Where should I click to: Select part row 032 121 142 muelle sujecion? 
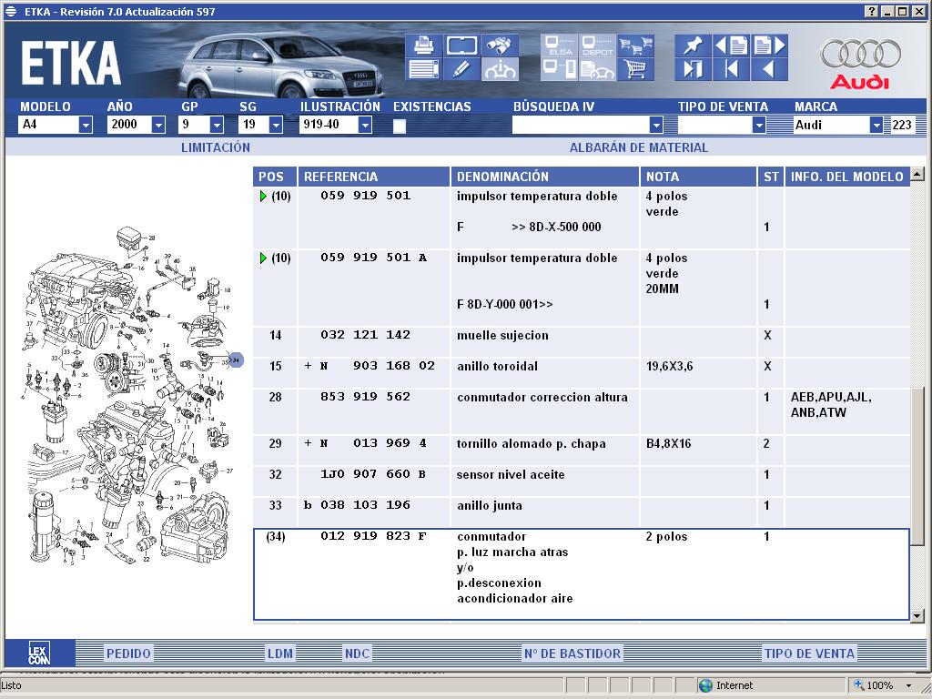[582, 341]
